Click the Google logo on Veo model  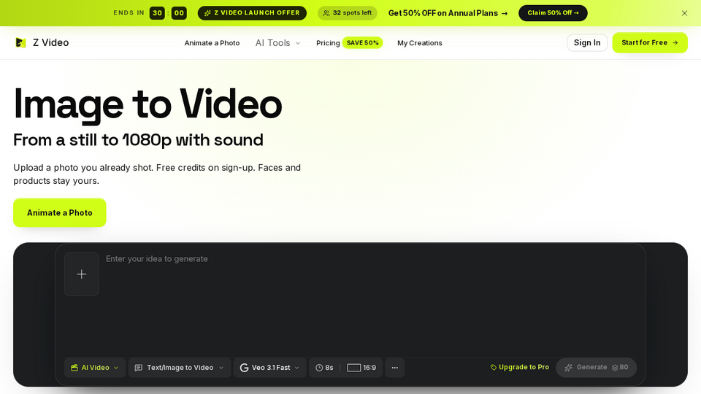click(x=244, y=368)
